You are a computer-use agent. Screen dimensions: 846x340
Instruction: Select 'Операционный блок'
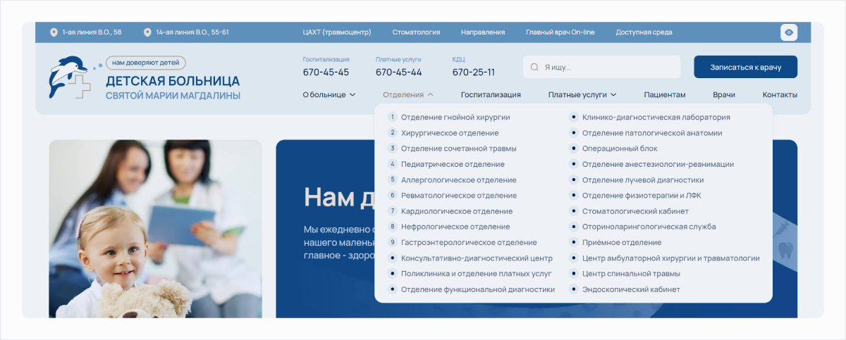coord(620,149)
